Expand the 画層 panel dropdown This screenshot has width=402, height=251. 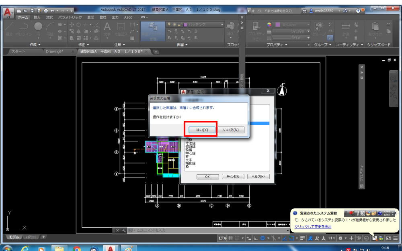[x=182, y=45]
